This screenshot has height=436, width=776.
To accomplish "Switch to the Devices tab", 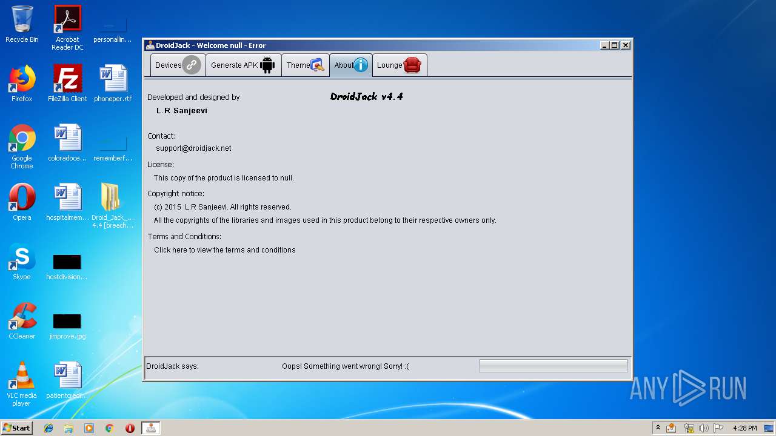I will (x=178, y=65).
